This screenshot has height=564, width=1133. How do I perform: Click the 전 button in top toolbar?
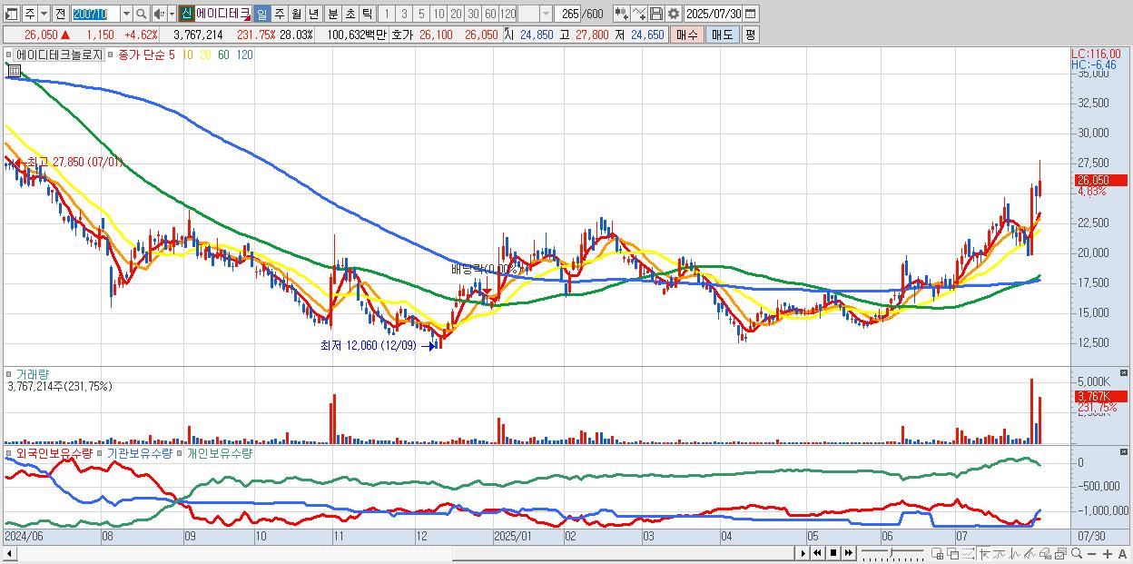[x=60, y=14]
